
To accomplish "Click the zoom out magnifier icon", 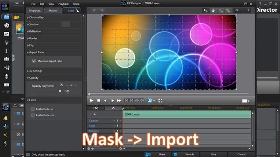I will tap(221, 10).
